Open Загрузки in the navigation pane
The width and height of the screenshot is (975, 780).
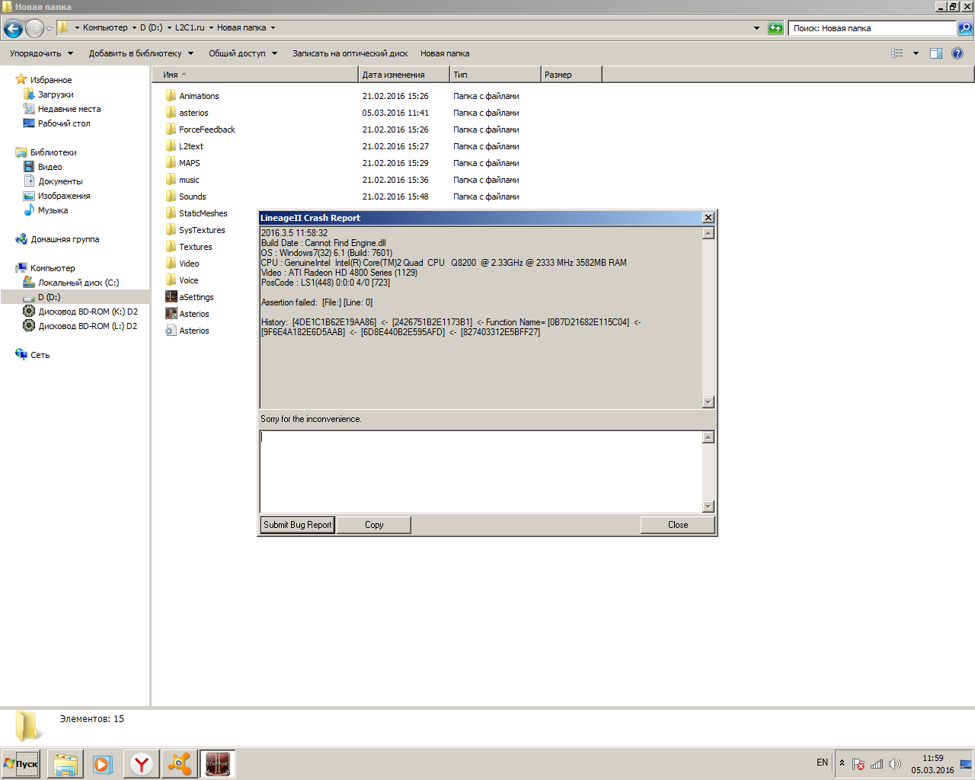pos(56,94)
